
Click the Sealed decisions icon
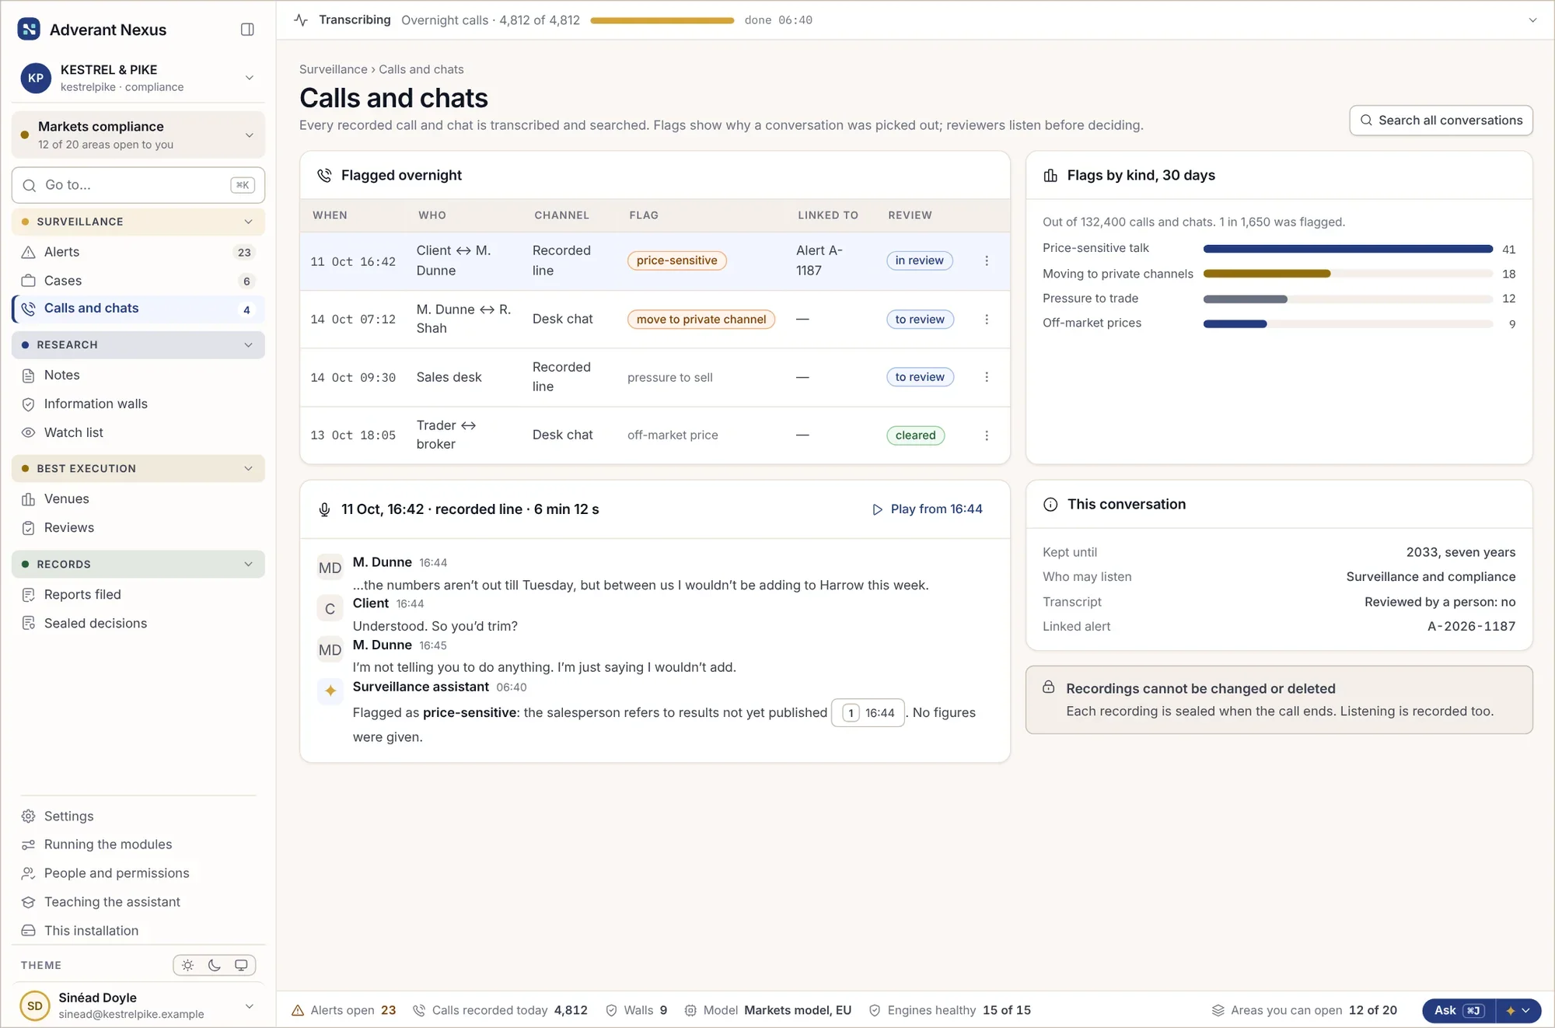(29, 623)
